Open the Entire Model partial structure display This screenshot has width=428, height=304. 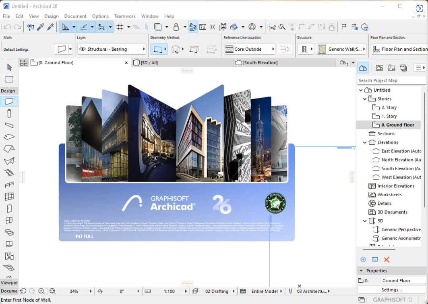click(264, 291)
